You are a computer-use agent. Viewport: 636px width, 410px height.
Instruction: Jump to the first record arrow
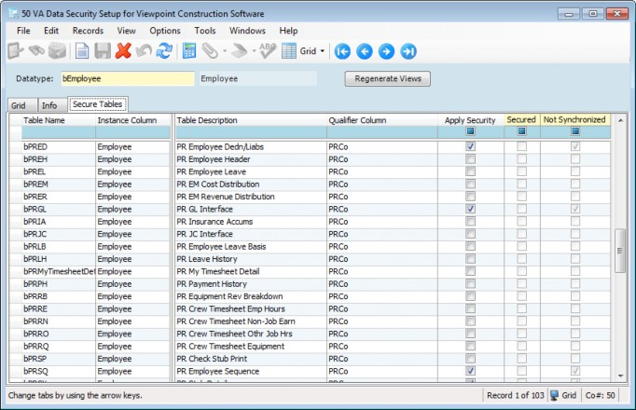pos(343,51)
